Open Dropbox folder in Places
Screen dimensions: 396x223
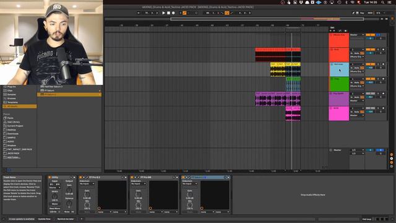[12, 146]
